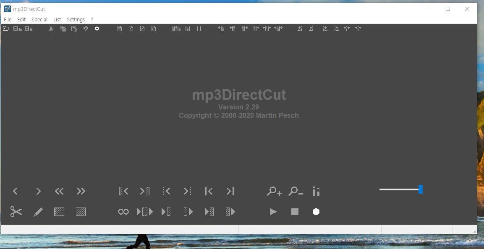Click the first hatched rectangle set-begin button

pyautogui.click(x=59, y=212)
